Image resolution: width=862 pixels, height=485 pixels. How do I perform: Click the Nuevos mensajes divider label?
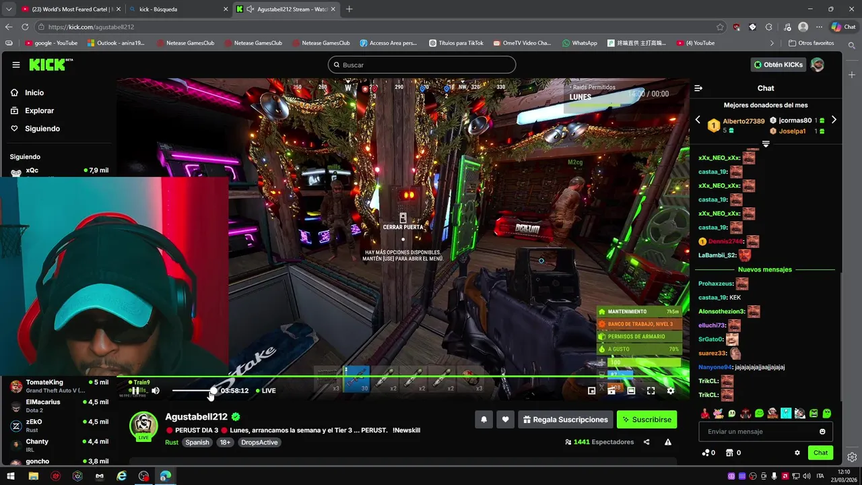click(x=765, y=269)
